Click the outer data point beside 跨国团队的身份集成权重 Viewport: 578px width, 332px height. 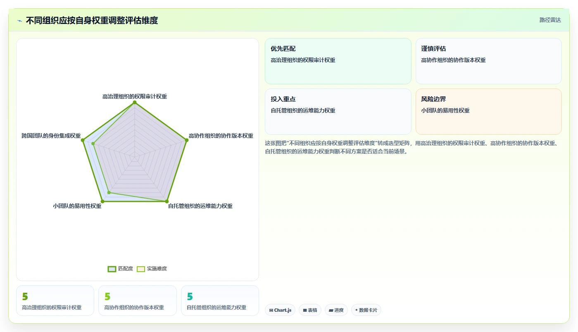(83, 140)
